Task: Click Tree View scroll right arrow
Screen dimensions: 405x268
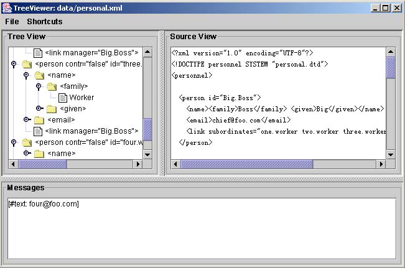Action: [x=138, y=164]
